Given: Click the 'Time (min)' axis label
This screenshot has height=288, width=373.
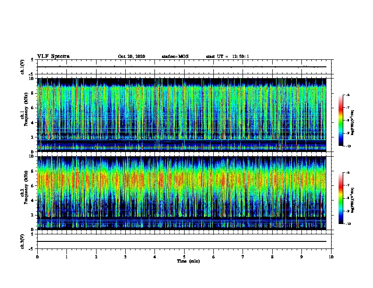Looking at the screenshot, I should [x=188, y=261].
